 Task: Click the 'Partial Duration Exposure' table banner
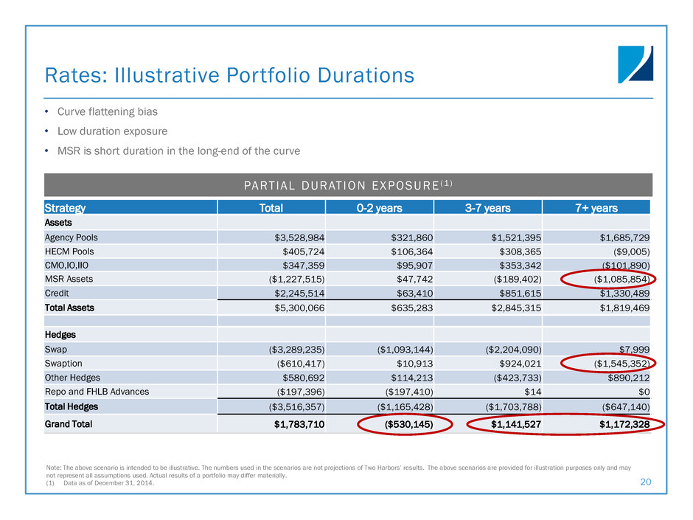[347, 184]
